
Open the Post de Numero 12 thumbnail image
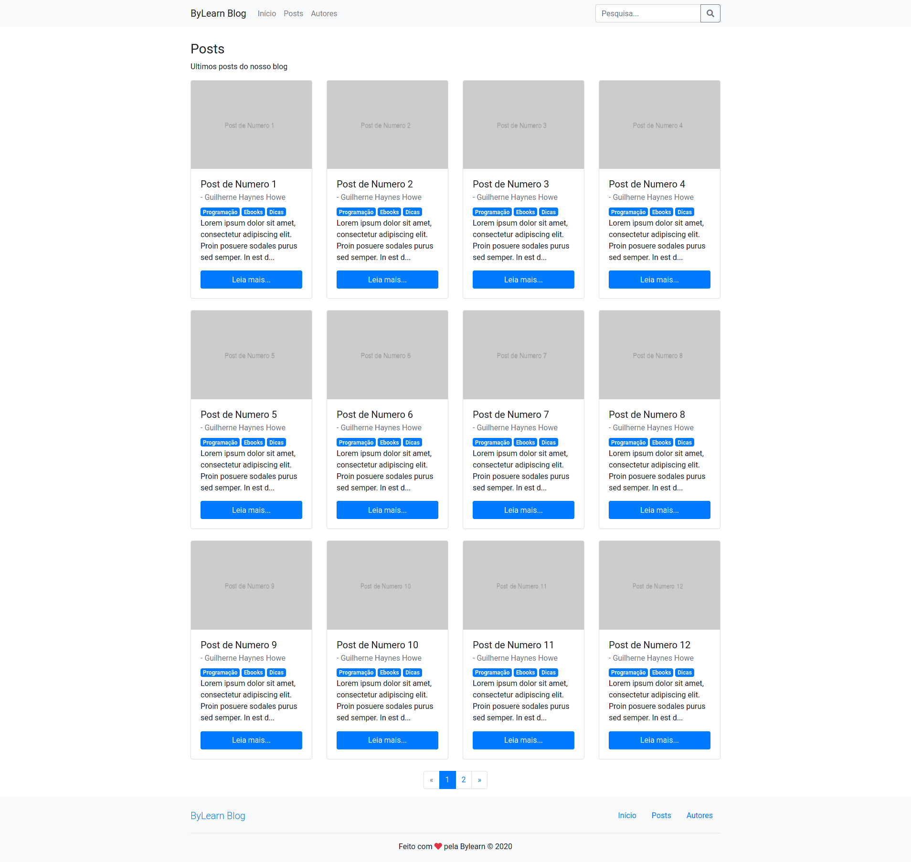659,585
